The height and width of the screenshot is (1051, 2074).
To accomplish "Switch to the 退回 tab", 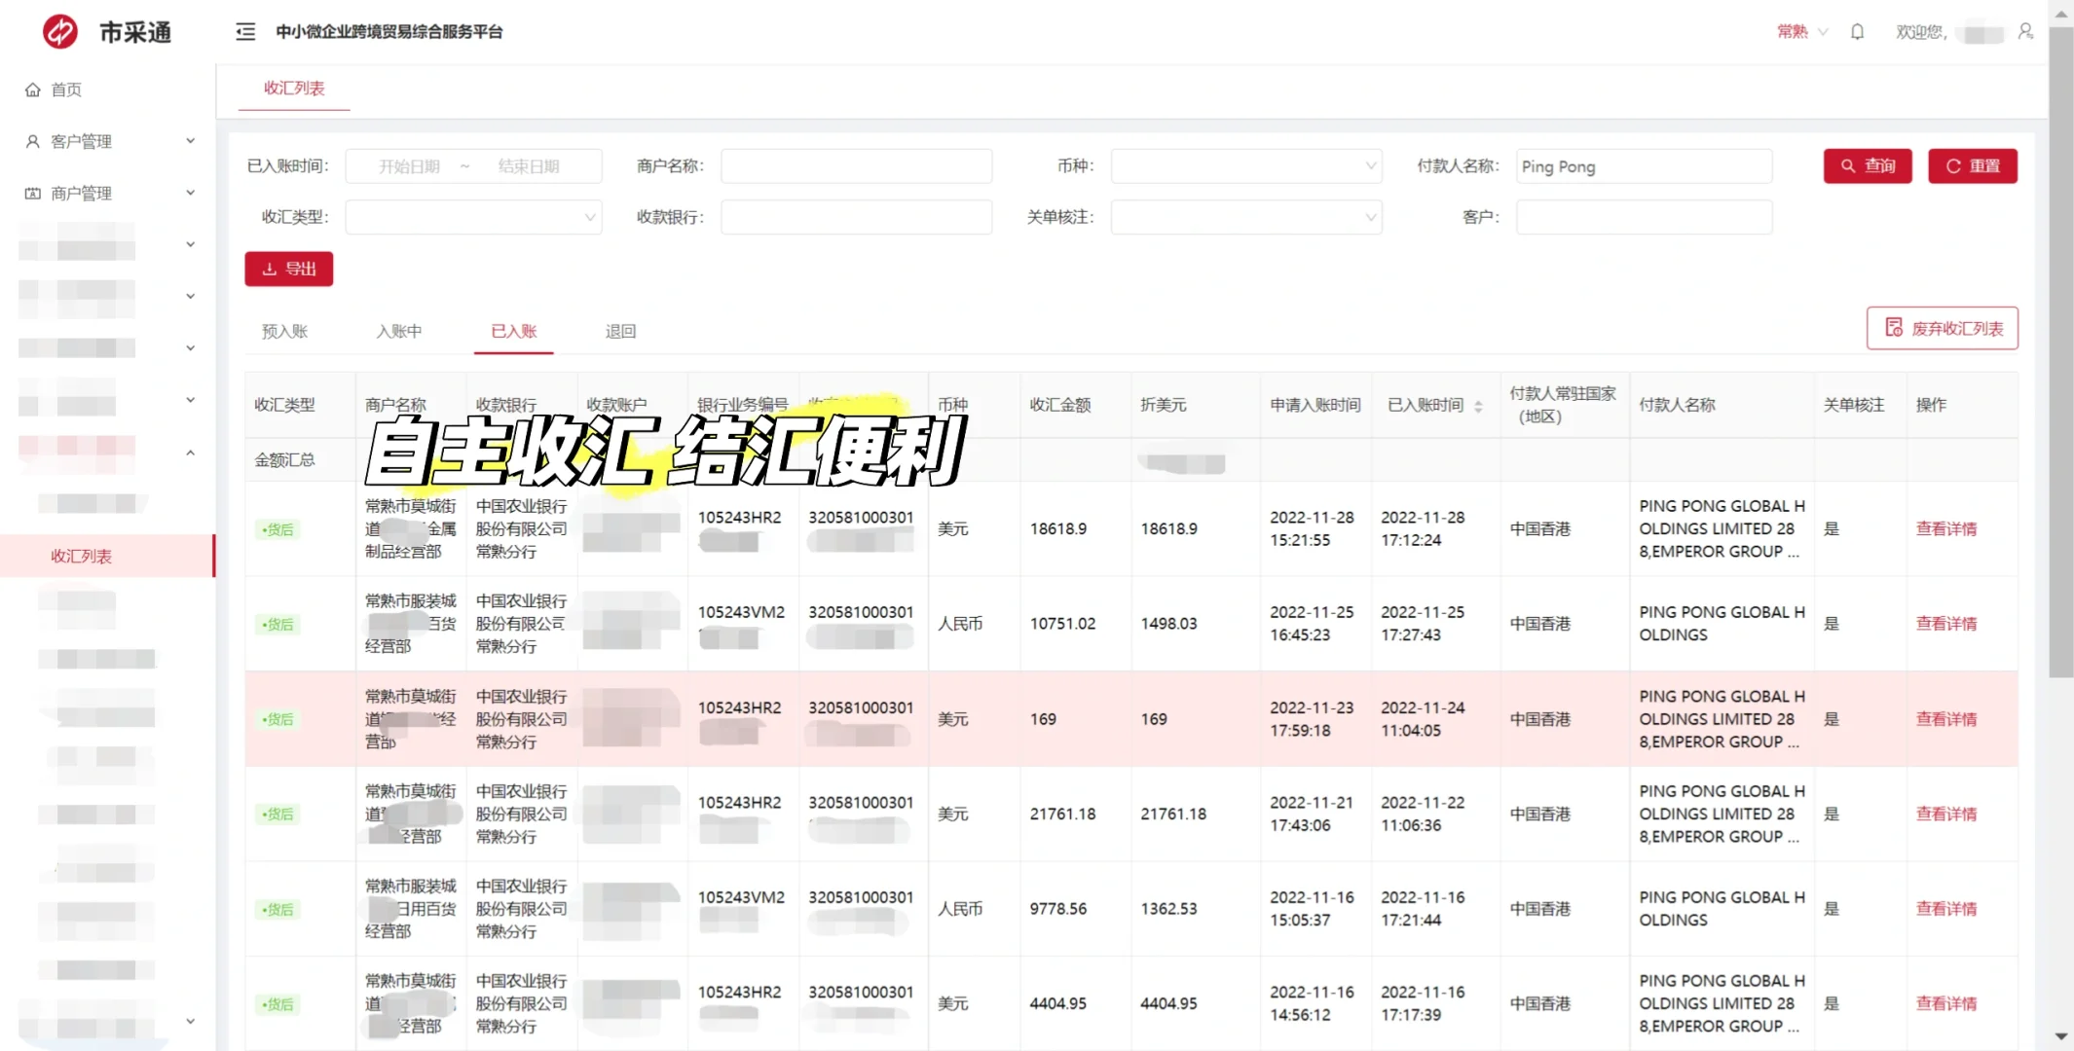I will point(620,331).
